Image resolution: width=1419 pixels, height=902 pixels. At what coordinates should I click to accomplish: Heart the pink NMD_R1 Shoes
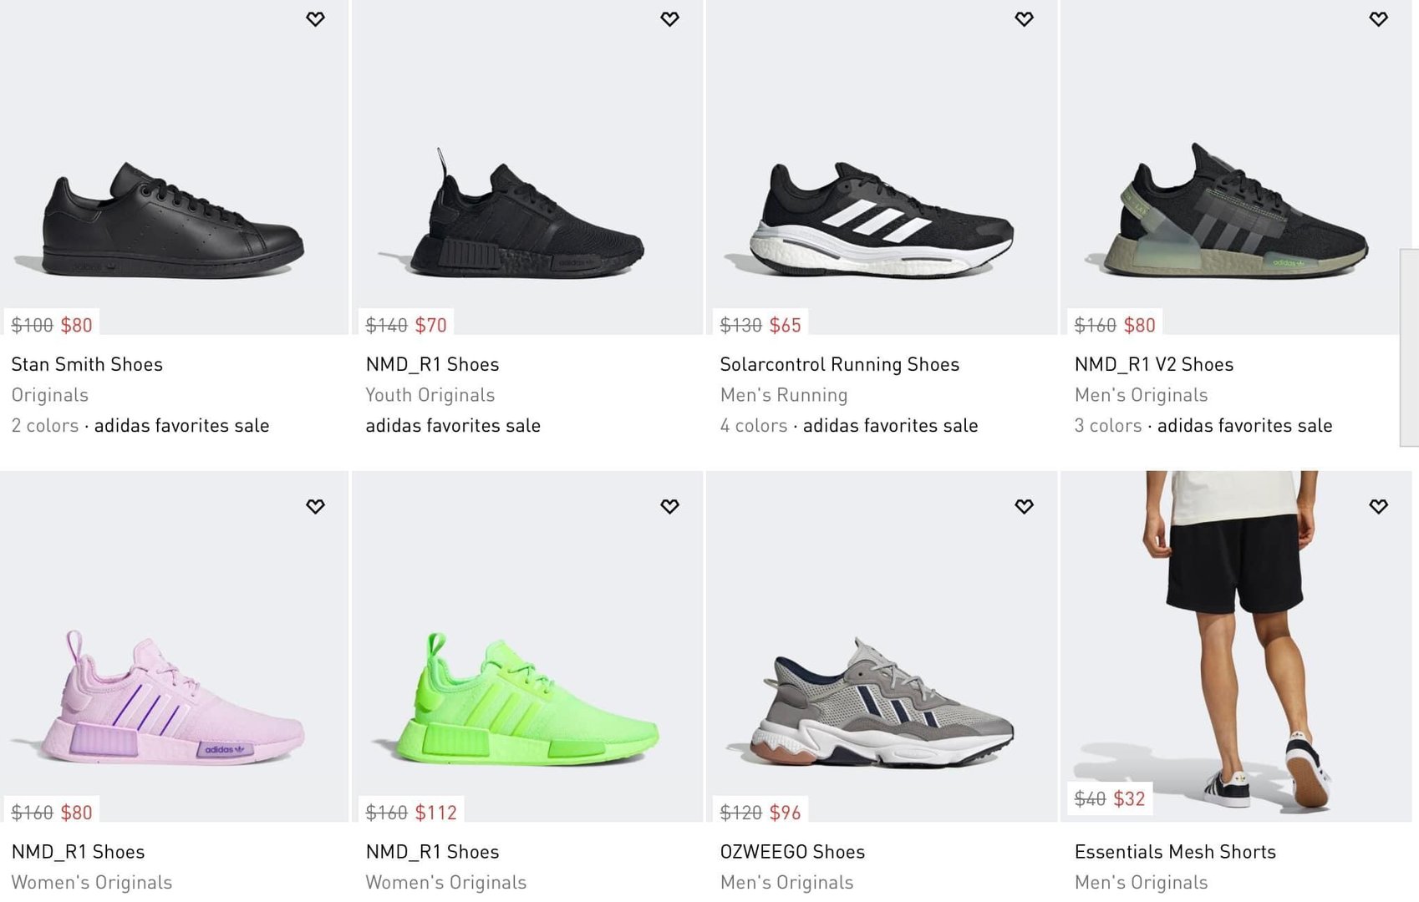click(x=315, y=506)
